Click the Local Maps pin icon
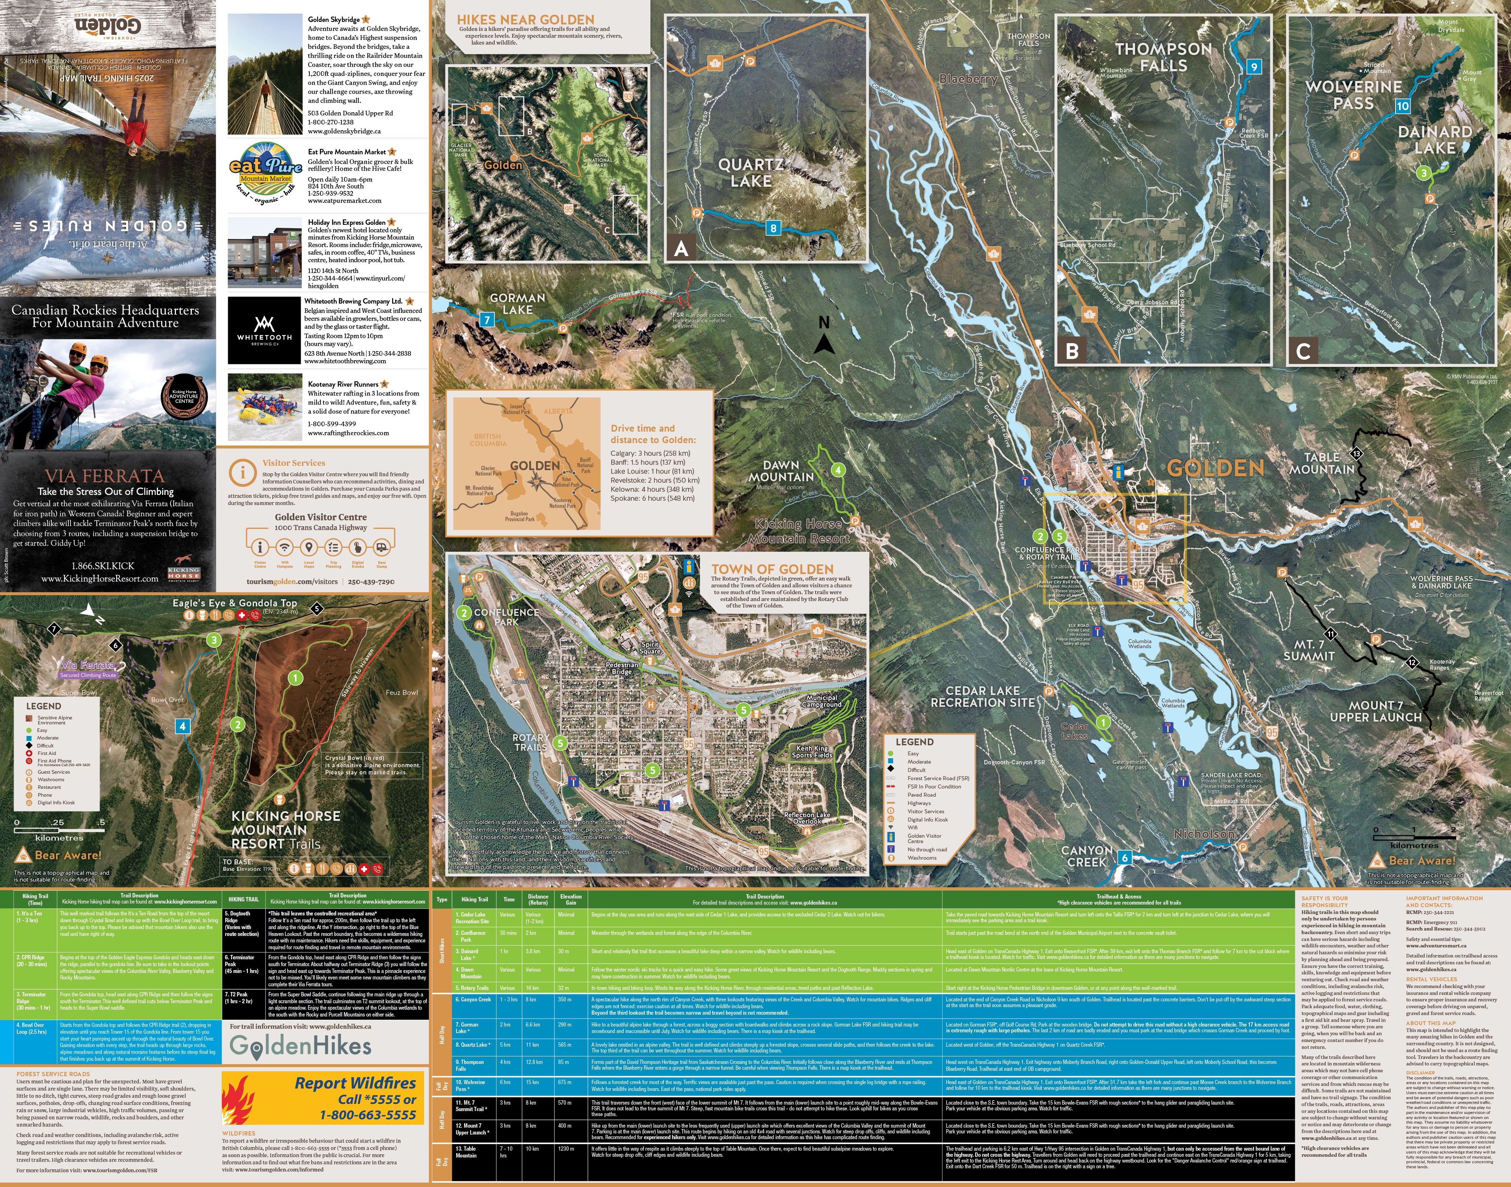Viewport: 1511px width, 1187px height. pos(309,547)
